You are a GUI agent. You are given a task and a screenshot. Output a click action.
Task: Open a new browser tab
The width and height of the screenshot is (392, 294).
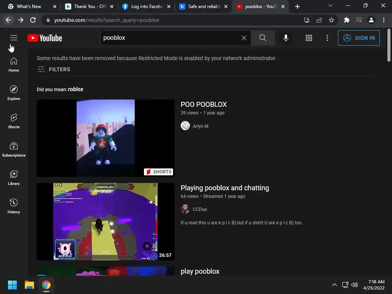(x=297, y=7)
